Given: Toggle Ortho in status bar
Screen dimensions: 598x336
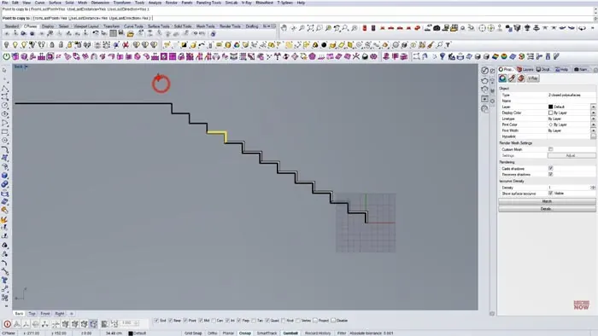Looking at the screenshot, I should coord(213,333).
